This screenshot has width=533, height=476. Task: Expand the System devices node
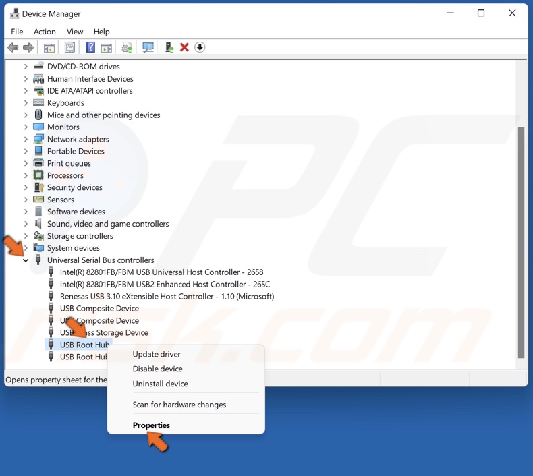pyautogui.click(x=26, y=248)
